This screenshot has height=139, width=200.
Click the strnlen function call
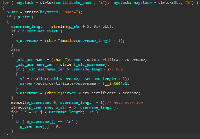click(59, 26)
